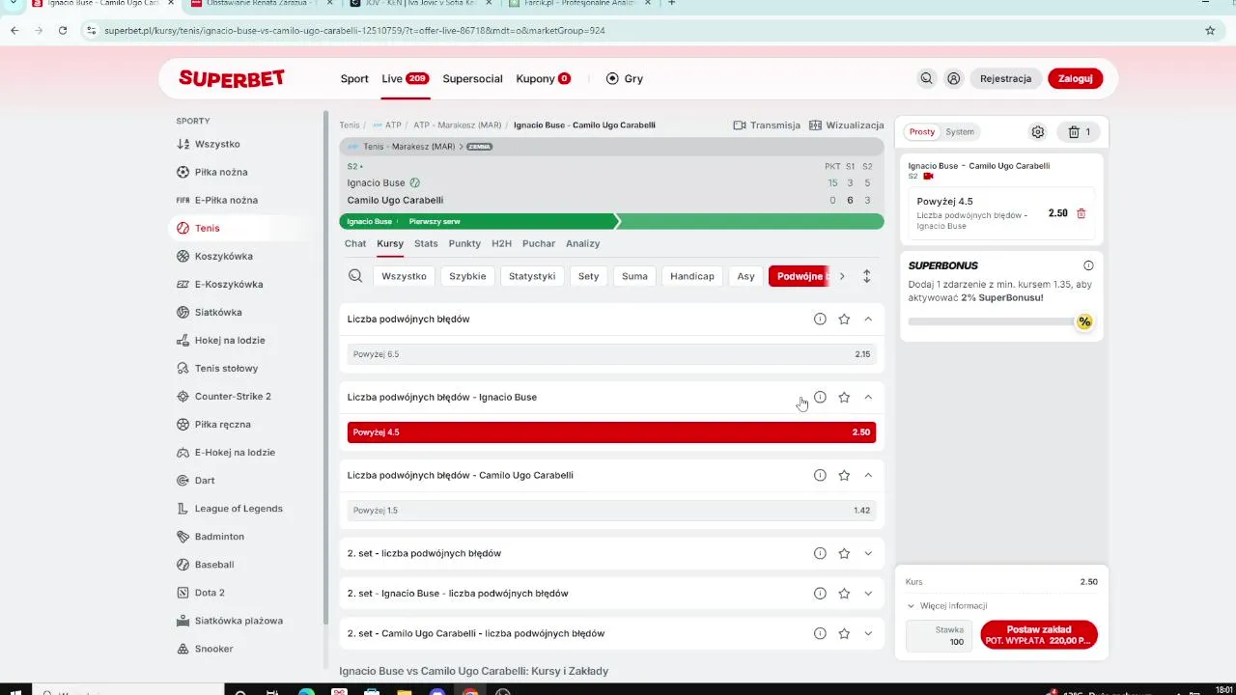
Task: Open the Punkty tab
Action: [464, 243]
